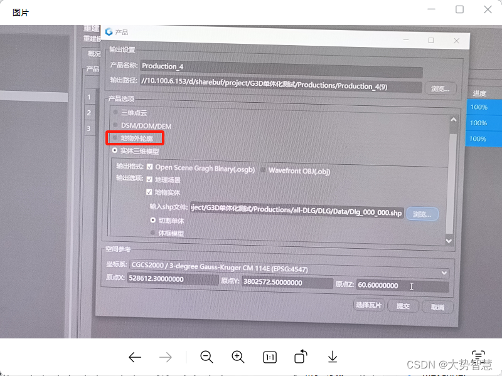Click the 产品名称 field containing Production_4
This screenshot has width=502, height=376.
[x=281, y=70]
